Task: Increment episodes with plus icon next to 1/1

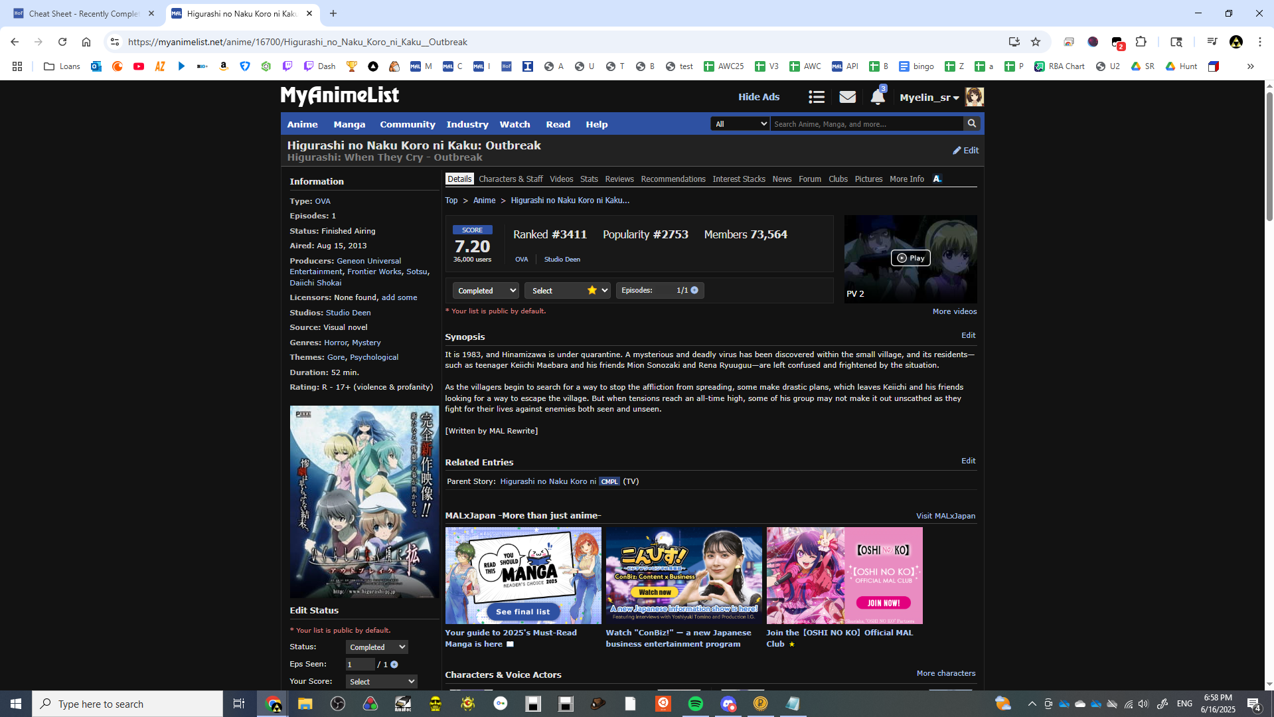Action: click(x=694, y=290)
